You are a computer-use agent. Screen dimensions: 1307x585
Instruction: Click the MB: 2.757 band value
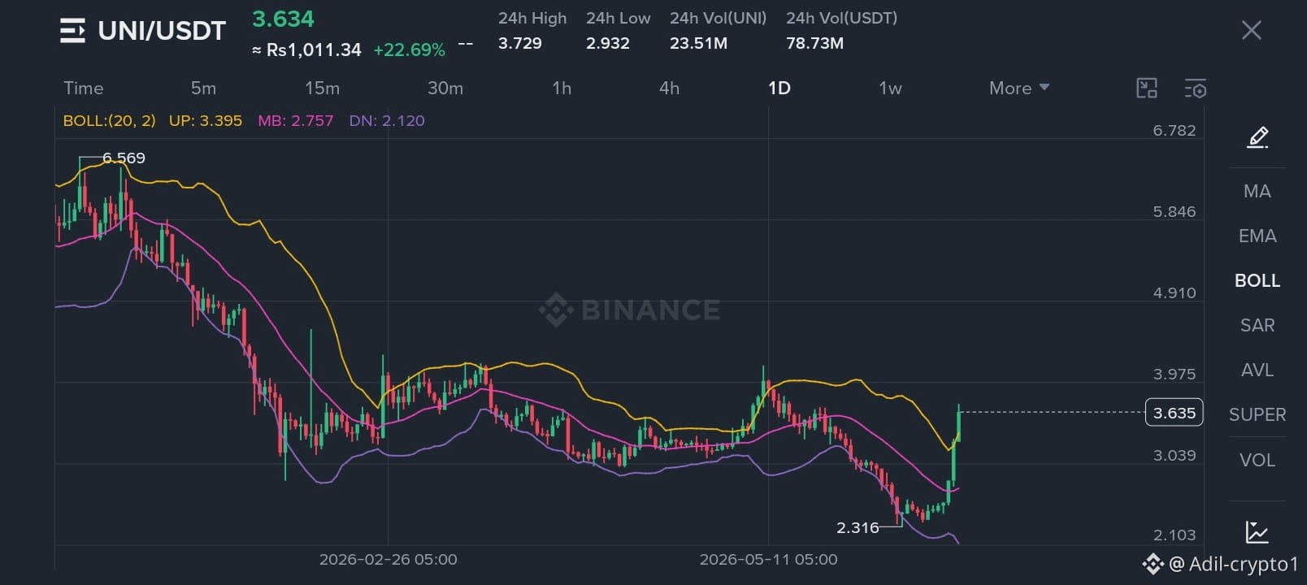pyautogui.click(x=295, y=120)
